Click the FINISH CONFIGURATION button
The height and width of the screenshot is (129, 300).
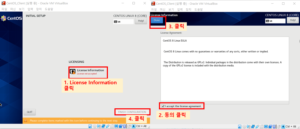[x=132, y=112]
